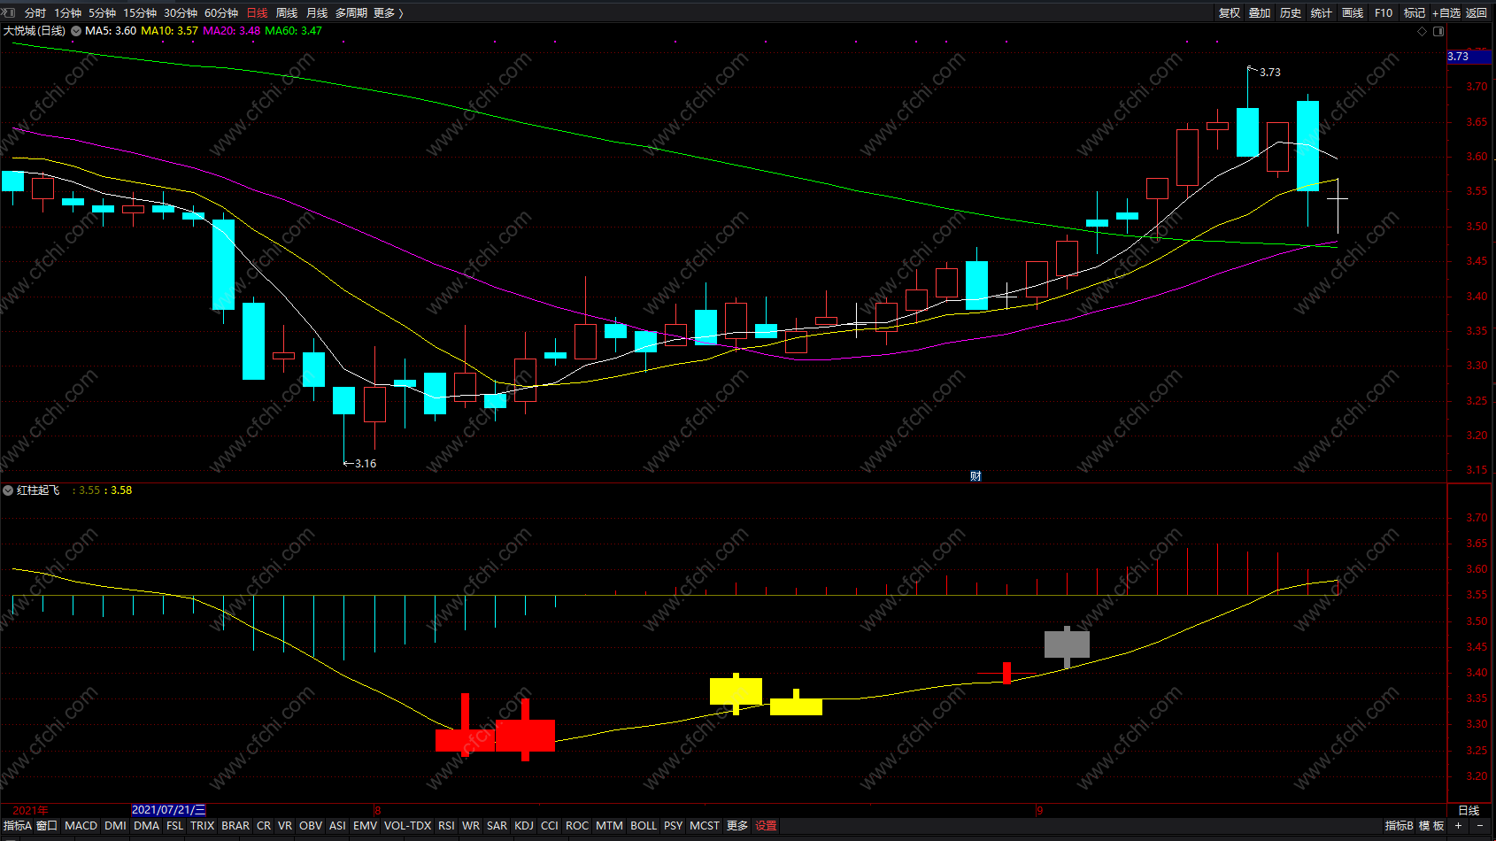Click the 返回 back button
The width and height of the screenshot is (1496, 841).
(1477, 12)
